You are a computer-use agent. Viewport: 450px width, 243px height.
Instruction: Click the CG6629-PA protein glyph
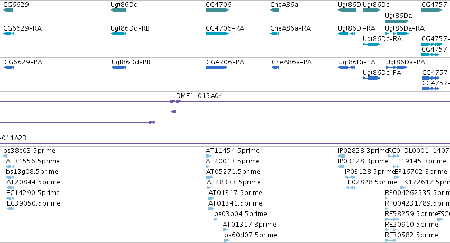(9, 67)
